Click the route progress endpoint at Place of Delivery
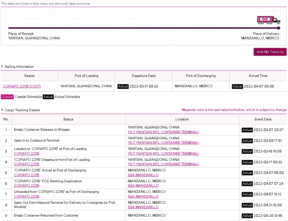The image size is (288, 221). (279, 28)
